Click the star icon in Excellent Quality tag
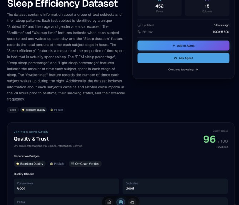Viewport: 239px width, 205px height. point(23,110)
